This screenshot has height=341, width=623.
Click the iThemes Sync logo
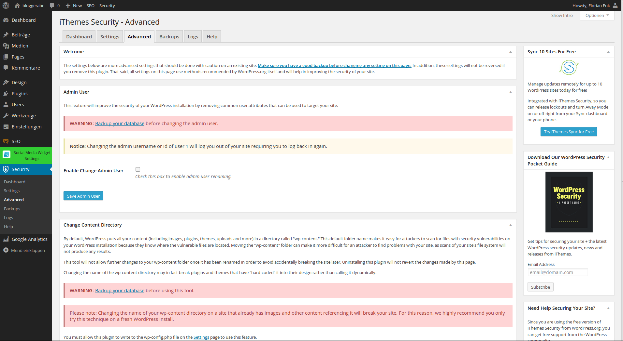569,68
